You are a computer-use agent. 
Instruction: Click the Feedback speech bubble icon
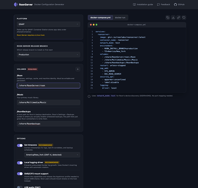158,5
